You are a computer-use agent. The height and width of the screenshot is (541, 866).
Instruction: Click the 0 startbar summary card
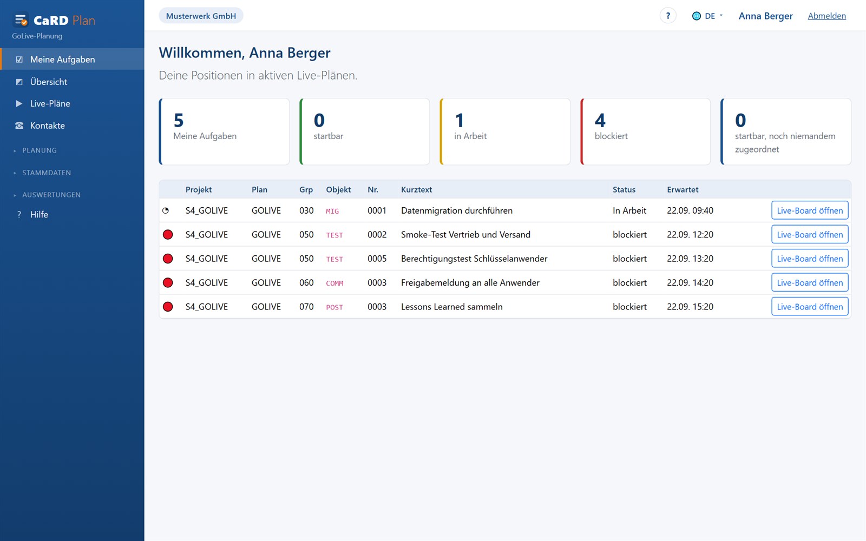365,131
